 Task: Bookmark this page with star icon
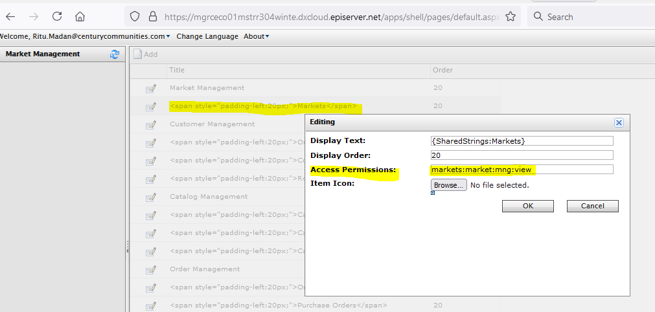tap(511, 16)
